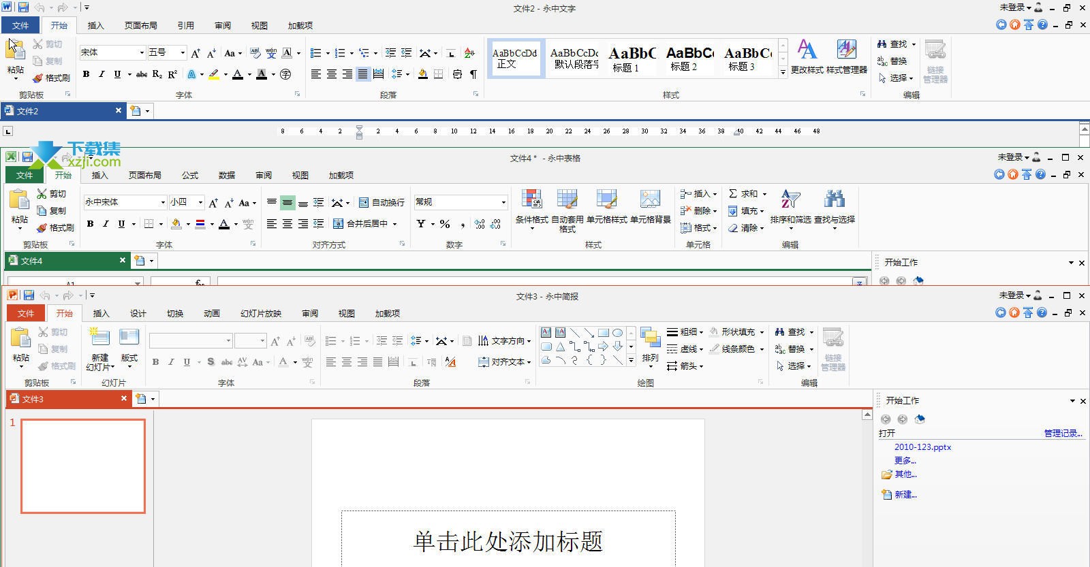Close the 文件2 document tab

pyautogui.click(x=119, y=110)
